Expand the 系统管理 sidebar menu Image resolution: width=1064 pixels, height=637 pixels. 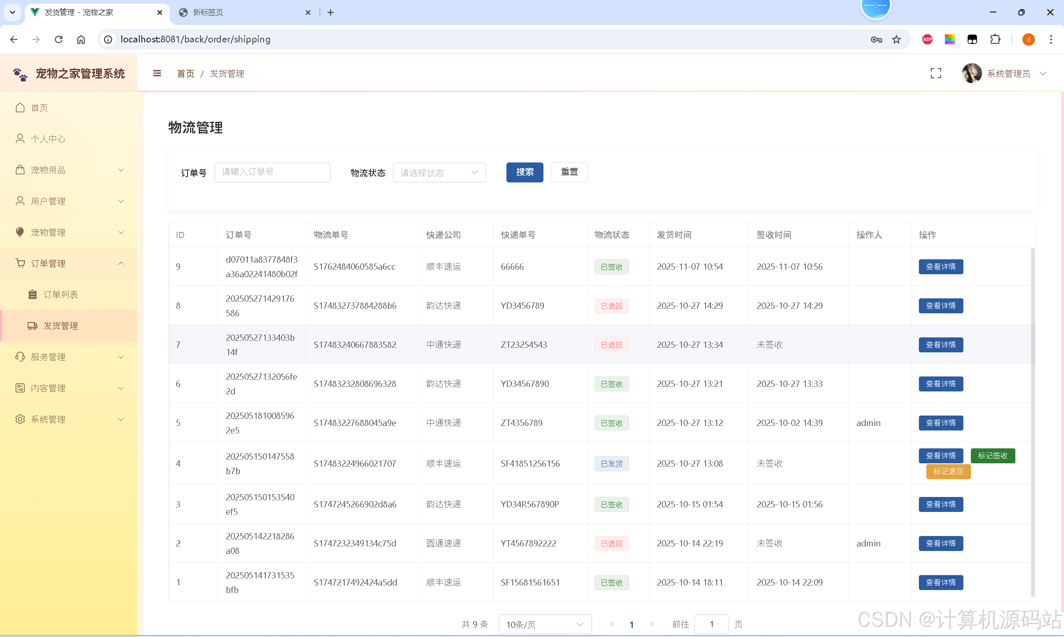[69, 419]
